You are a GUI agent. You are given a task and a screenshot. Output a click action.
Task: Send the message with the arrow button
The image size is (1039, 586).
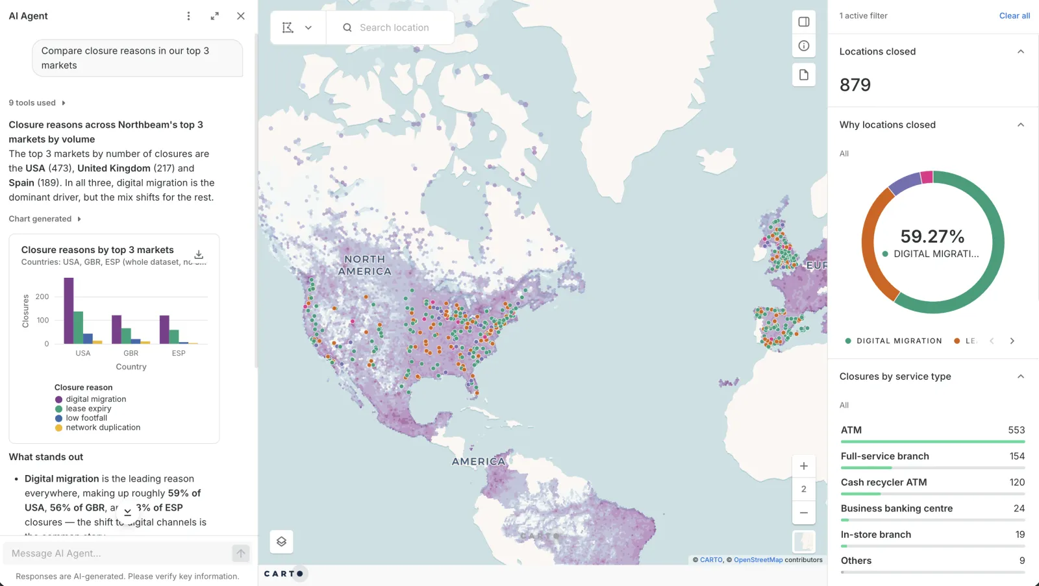(x=241, y=554)
